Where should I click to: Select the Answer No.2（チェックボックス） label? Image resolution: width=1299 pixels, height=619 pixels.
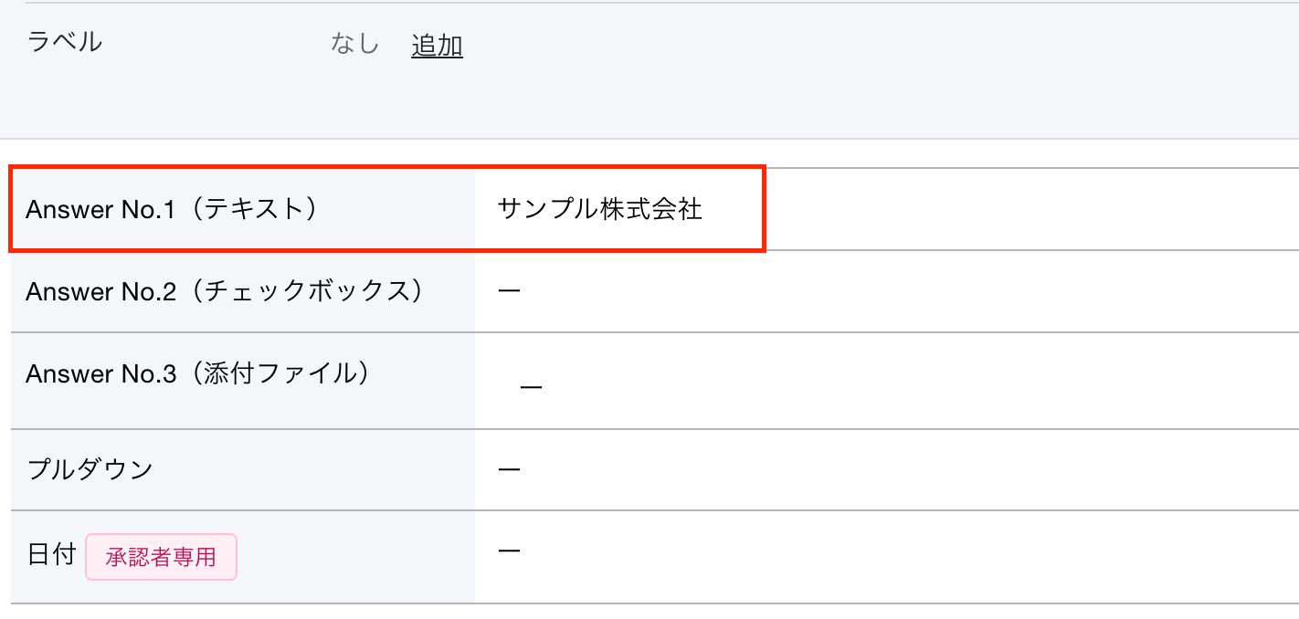point(226,291)
